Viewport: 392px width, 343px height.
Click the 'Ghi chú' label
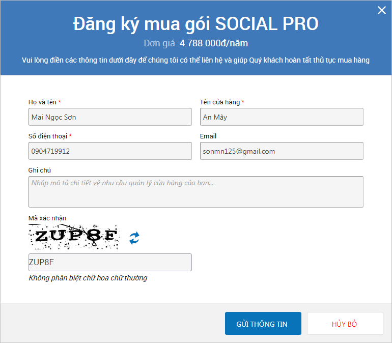click(x=40, y=170)
